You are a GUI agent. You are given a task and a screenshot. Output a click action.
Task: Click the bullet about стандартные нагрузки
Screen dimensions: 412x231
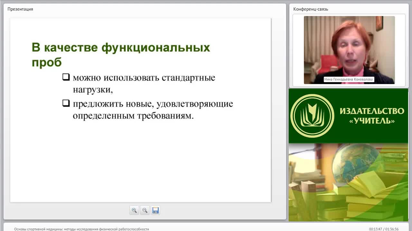(x=139, y=84)
